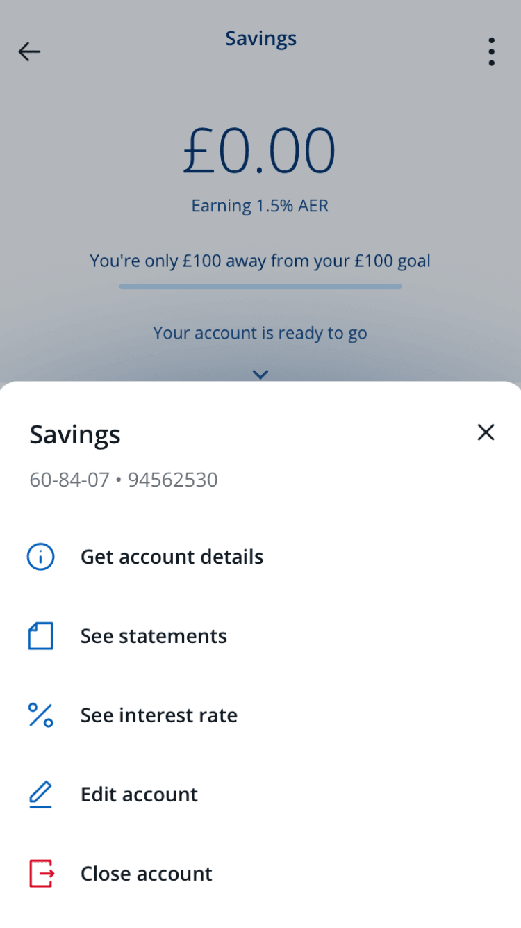
Task: Click the red close account icon
Action: pyautogui.click(x=41, y=874)
